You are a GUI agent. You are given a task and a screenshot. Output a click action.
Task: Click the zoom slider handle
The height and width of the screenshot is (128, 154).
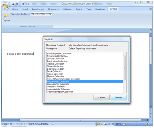pyautogui.click(x=136, y=124)
